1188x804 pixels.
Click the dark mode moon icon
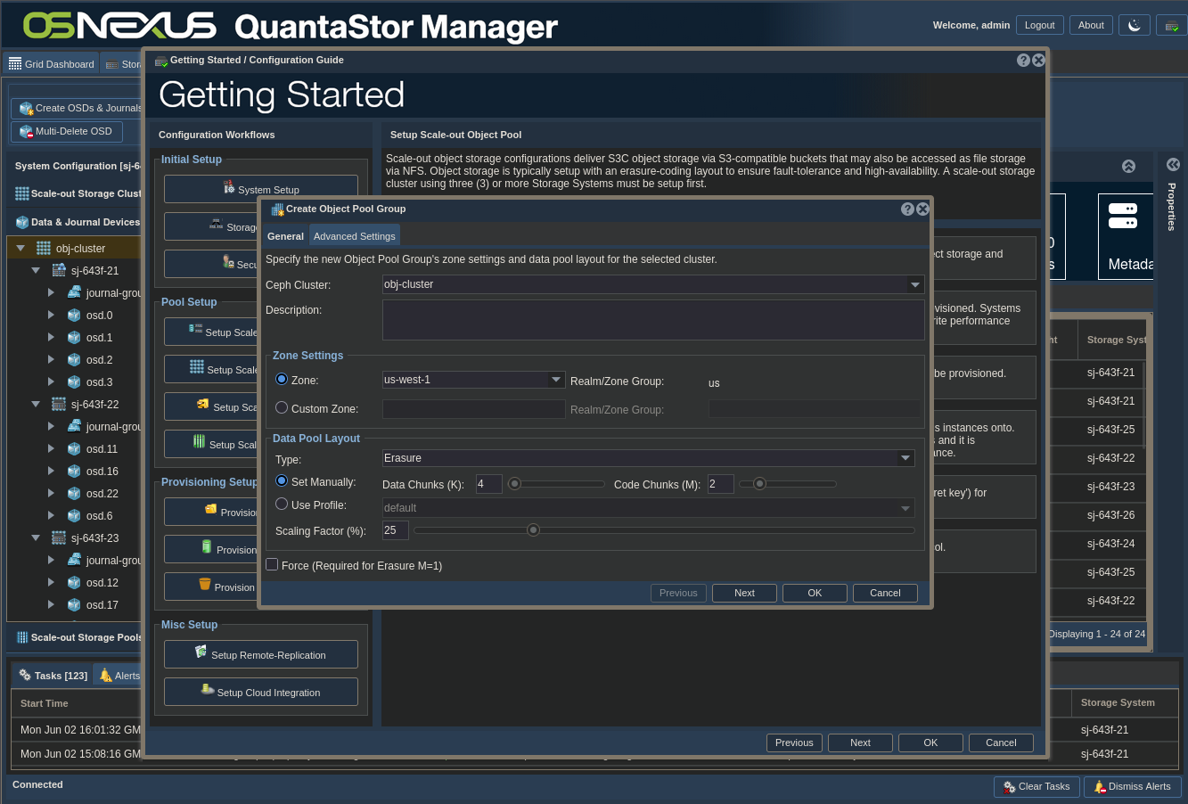pyautogui.click(x=1135, y=25)
